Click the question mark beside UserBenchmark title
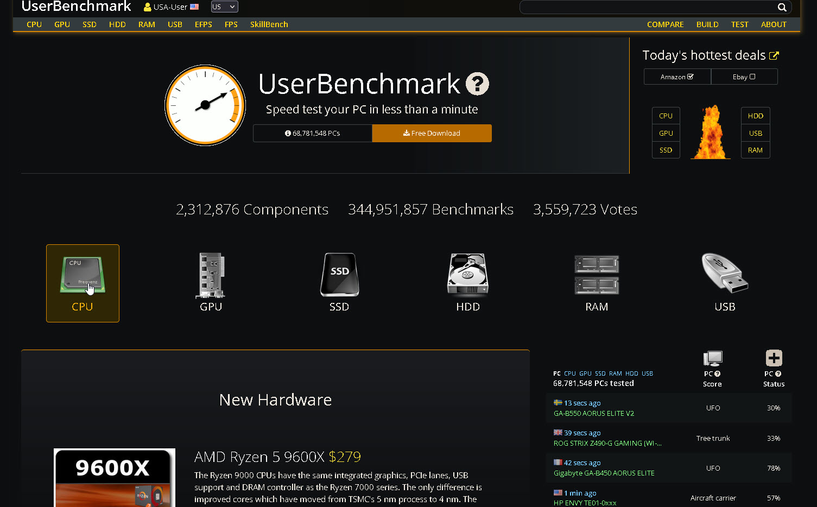This screenshot has height=507, width=817. (x=477, y=84)
